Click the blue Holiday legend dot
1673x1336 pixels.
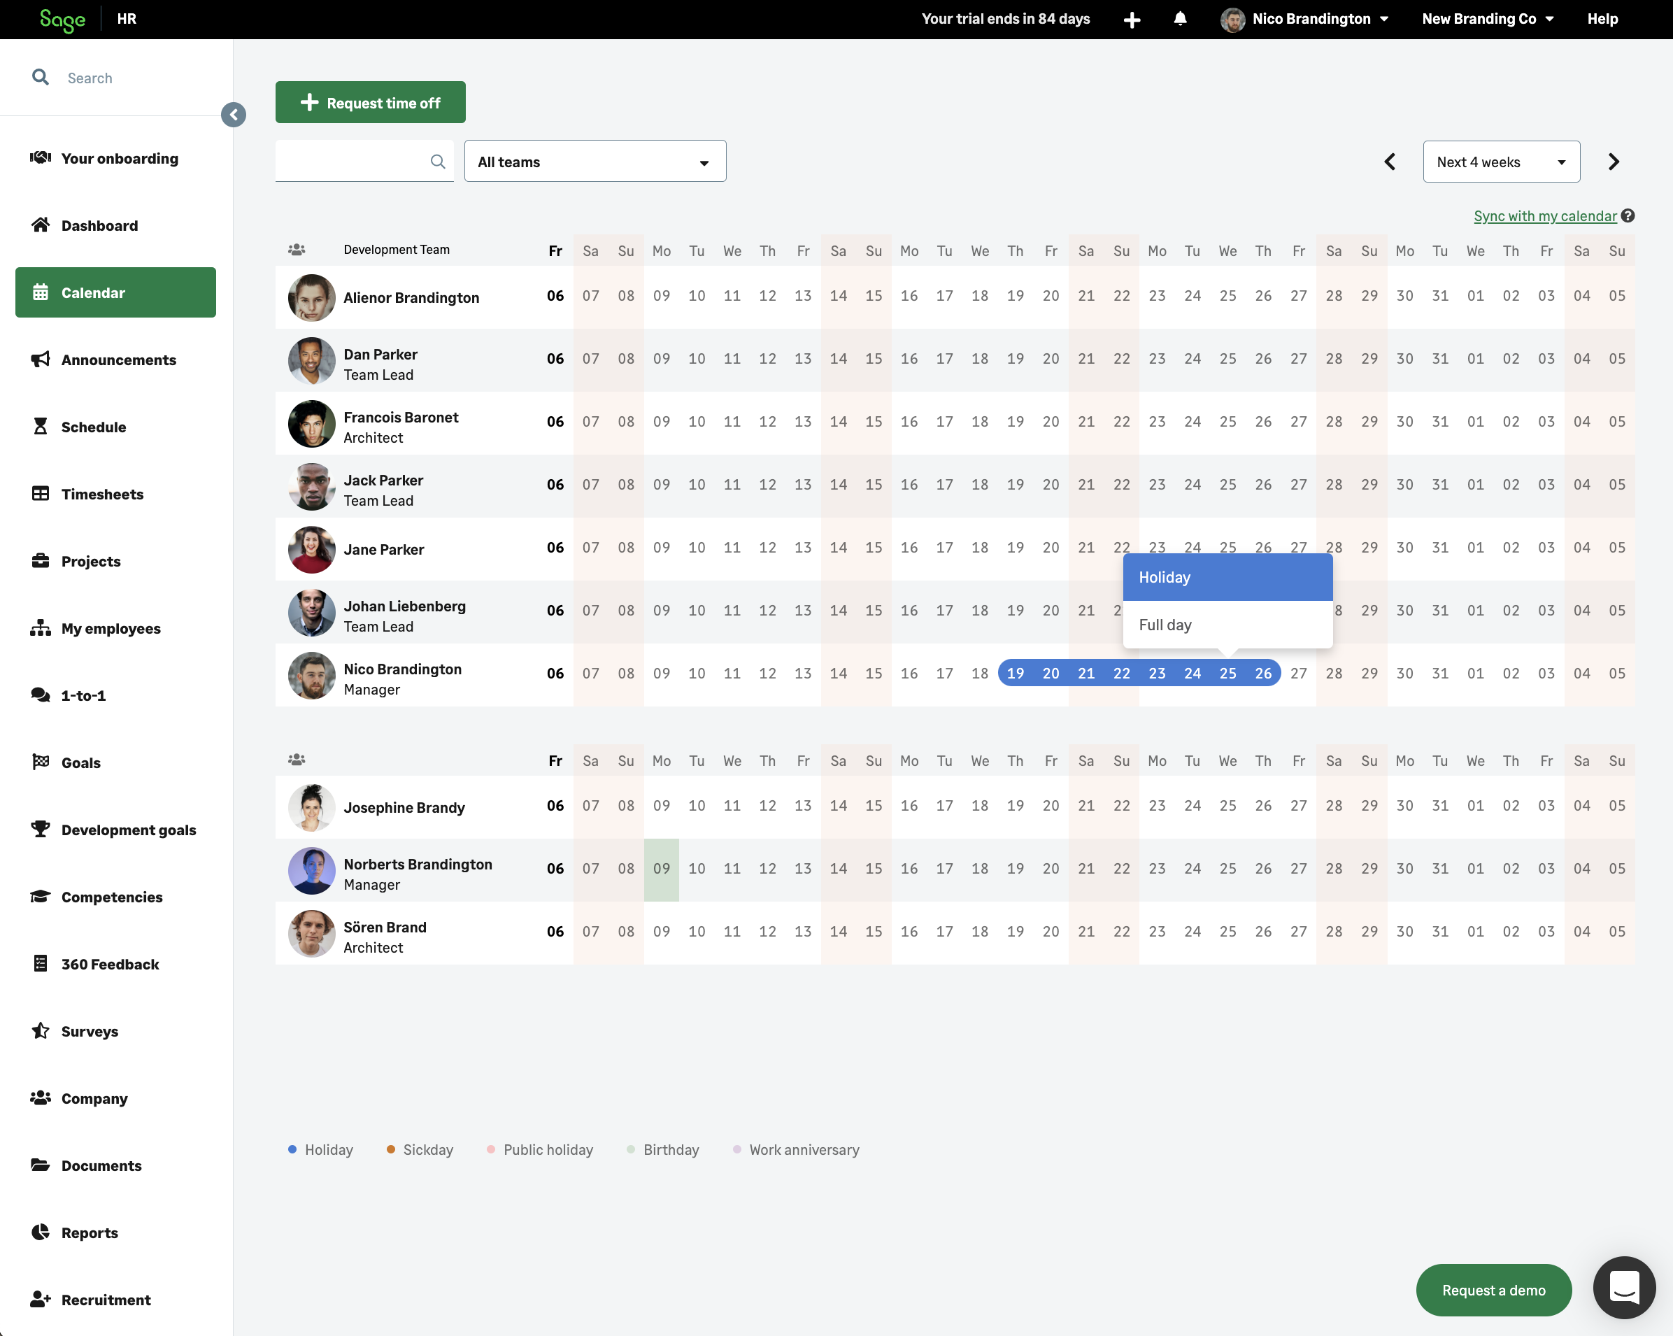coord(292,1149)
